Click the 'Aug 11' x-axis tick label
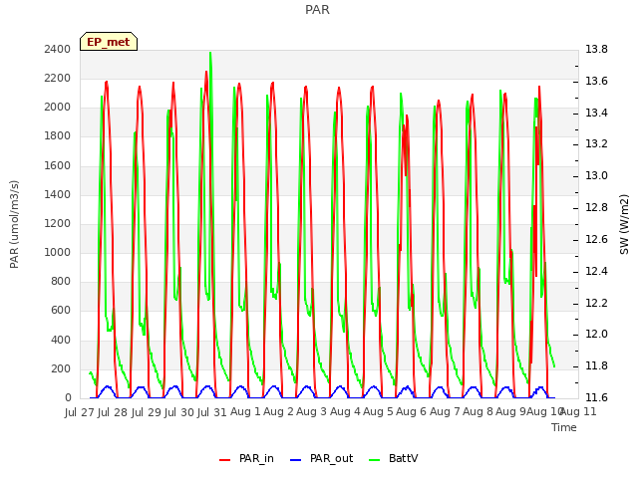 point(578,411)
